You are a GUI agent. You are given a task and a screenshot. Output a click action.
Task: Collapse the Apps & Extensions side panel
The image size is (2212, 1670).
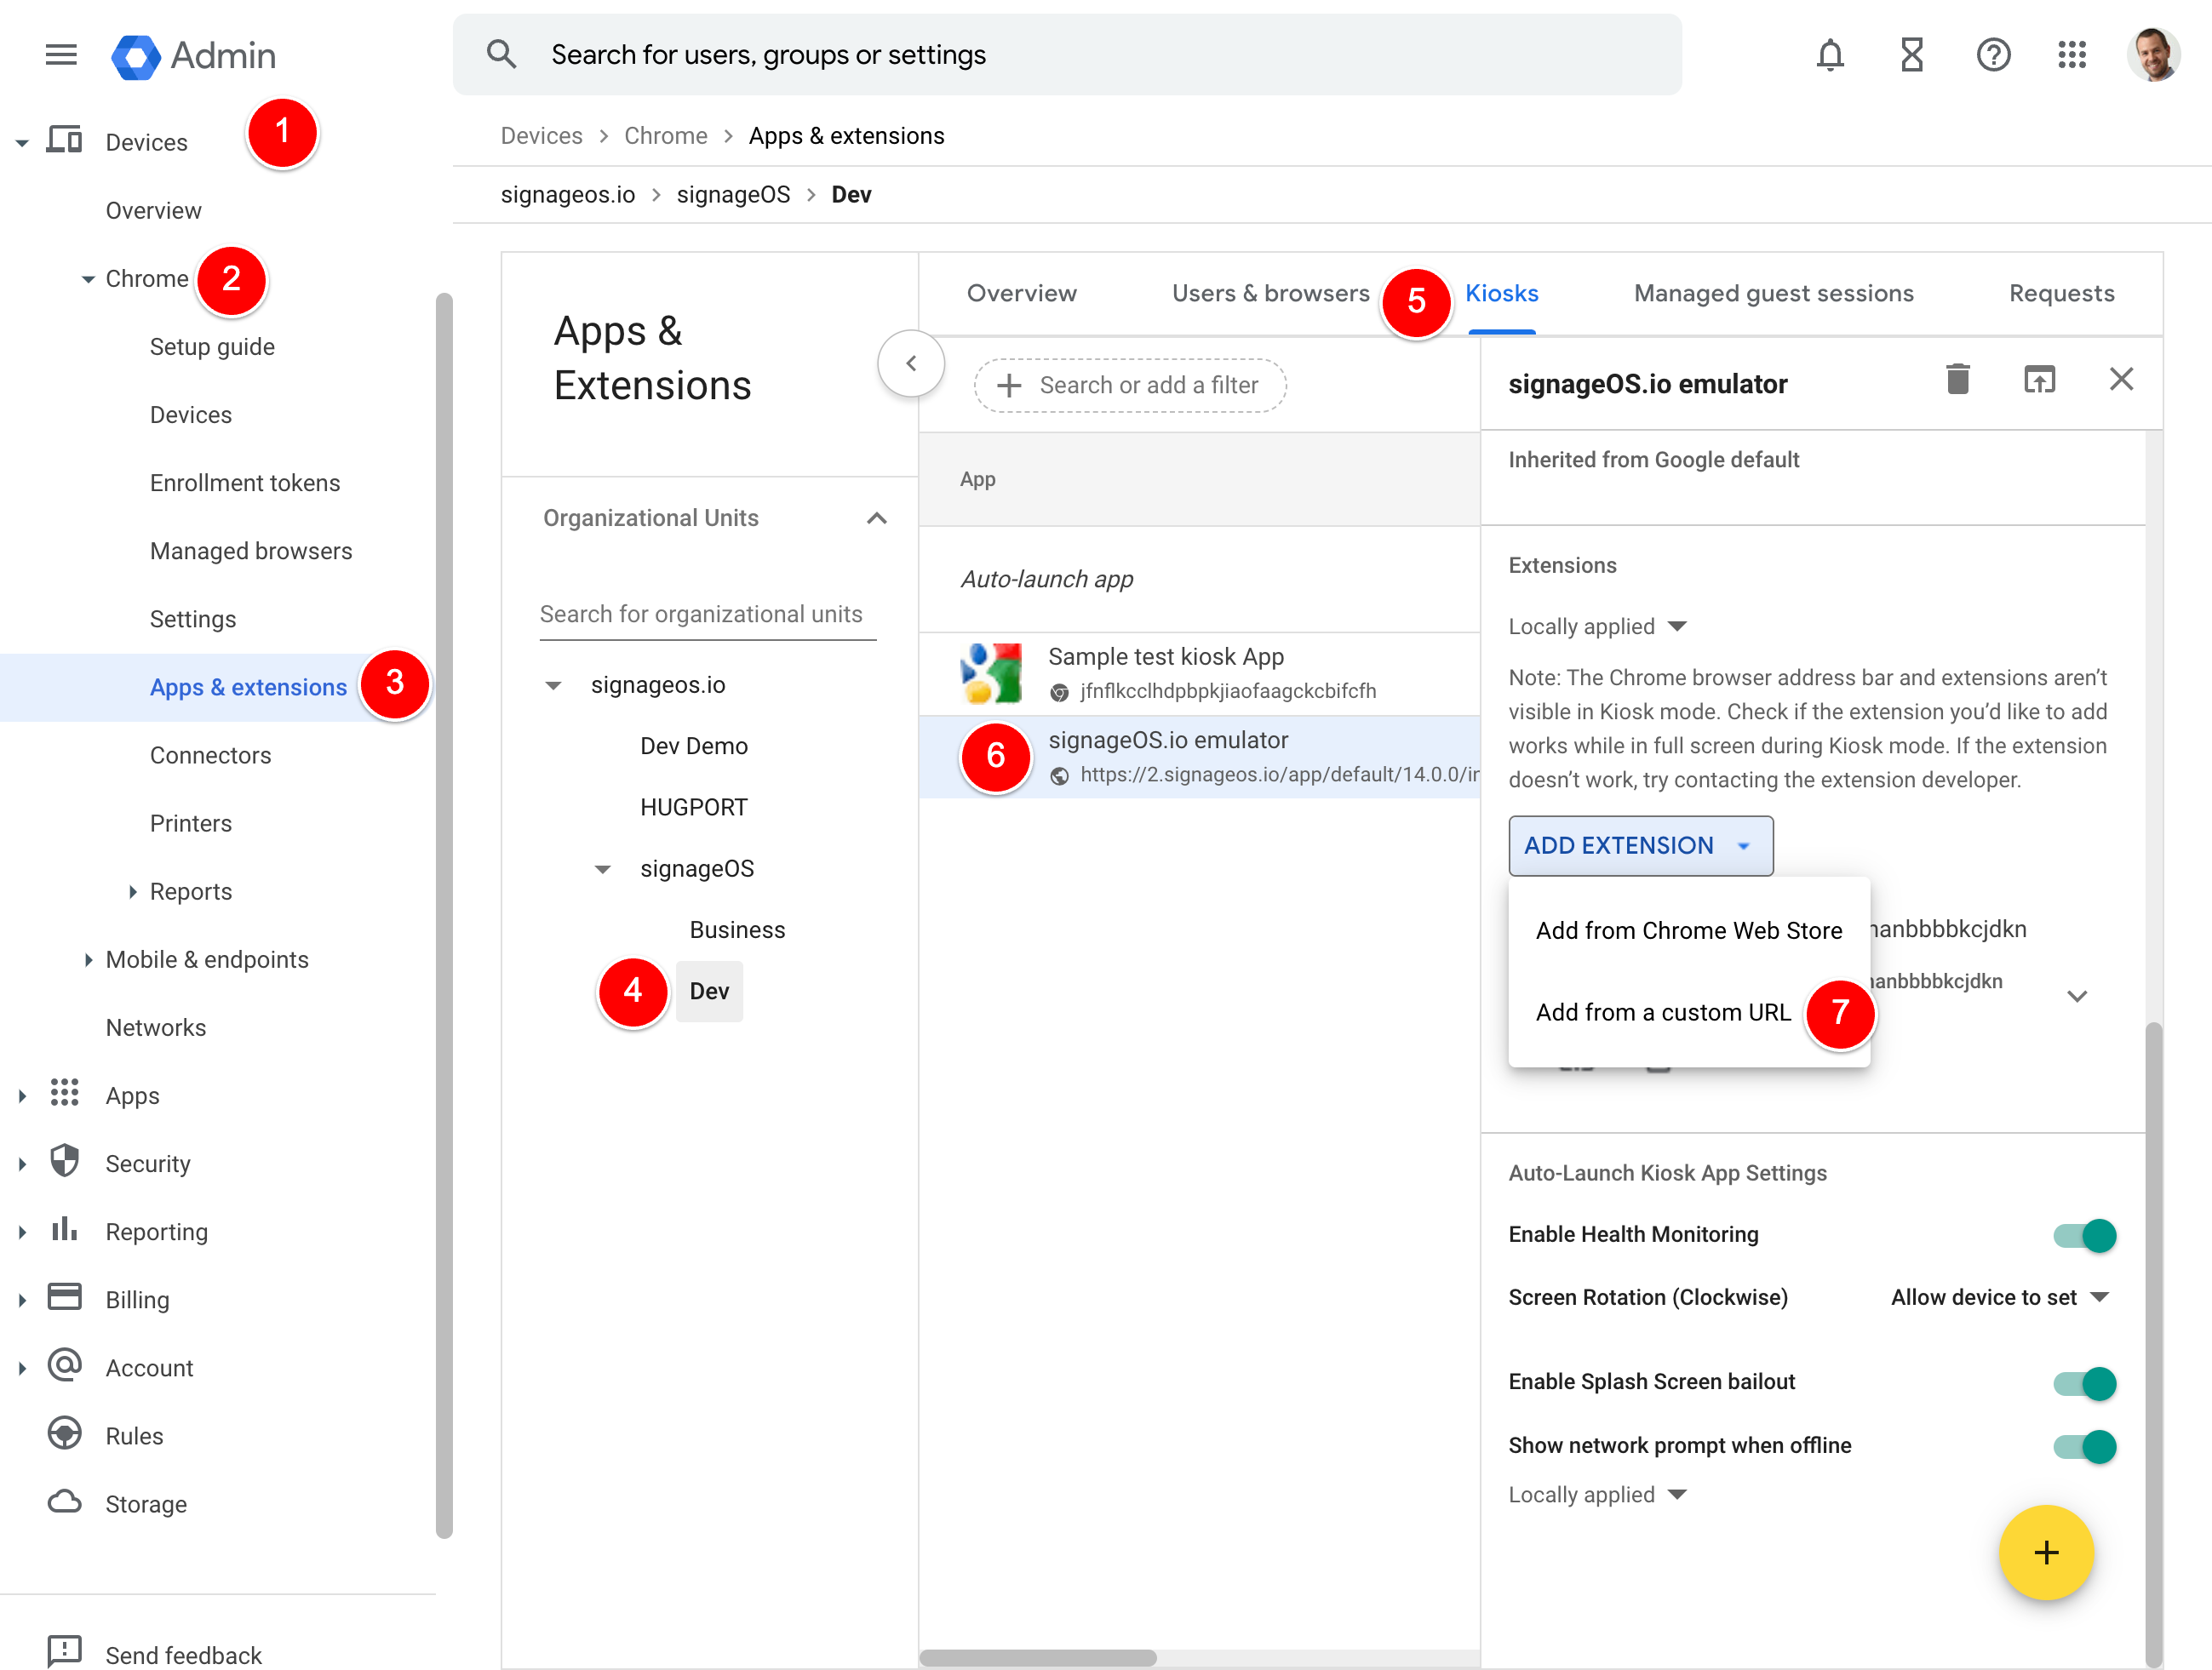(911, 364)
